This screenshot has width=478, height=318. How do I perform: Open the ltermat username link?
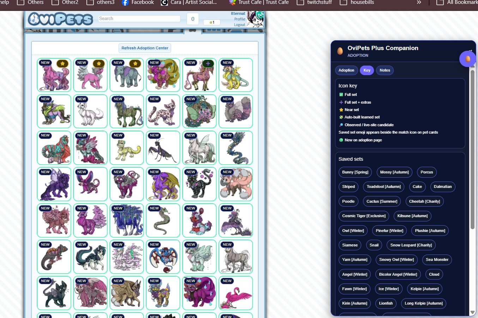(238, 14)
